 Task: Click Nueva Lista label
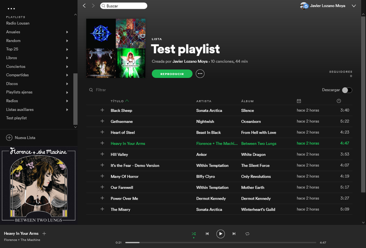25,138
